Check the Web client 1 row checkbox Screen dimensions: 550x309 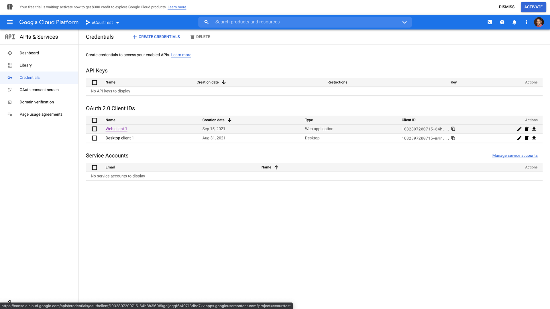pos(95,129)
